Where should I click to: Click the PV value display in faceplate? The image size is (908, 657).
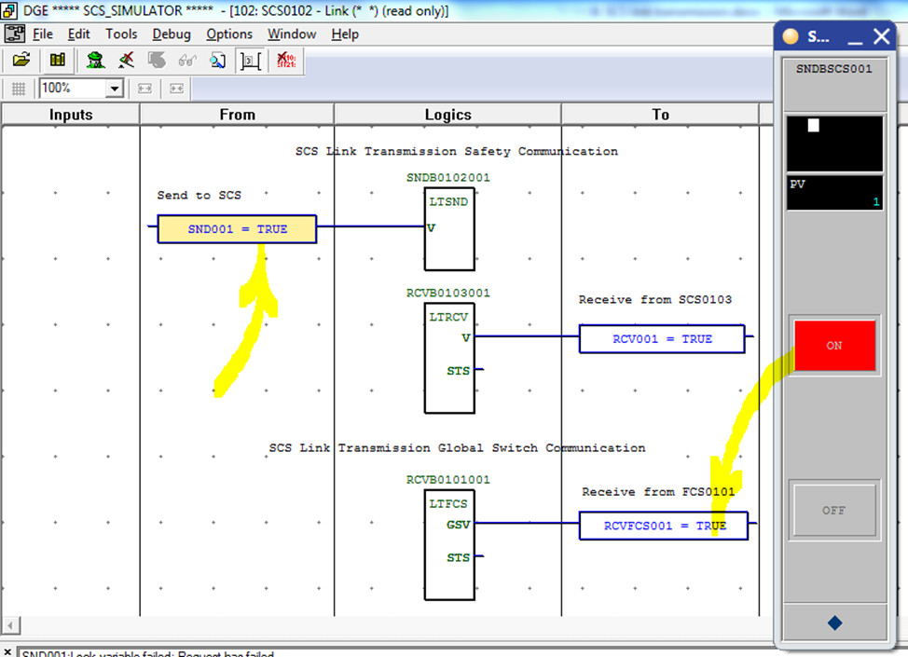tap(834, 193)
